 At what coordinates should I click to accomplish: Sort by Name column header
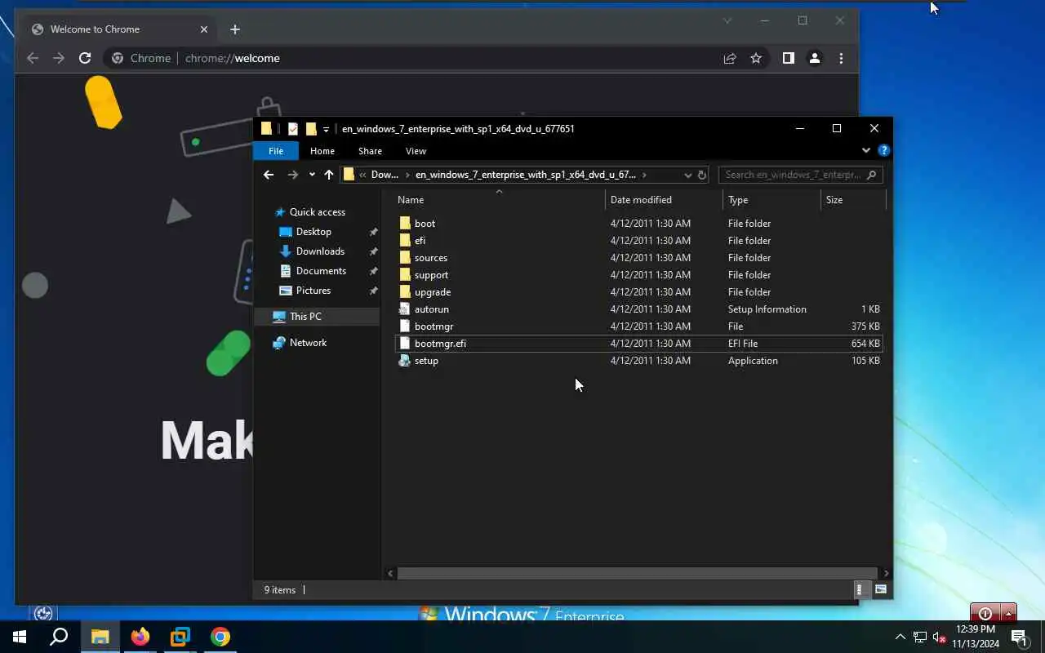click(500, 199)
